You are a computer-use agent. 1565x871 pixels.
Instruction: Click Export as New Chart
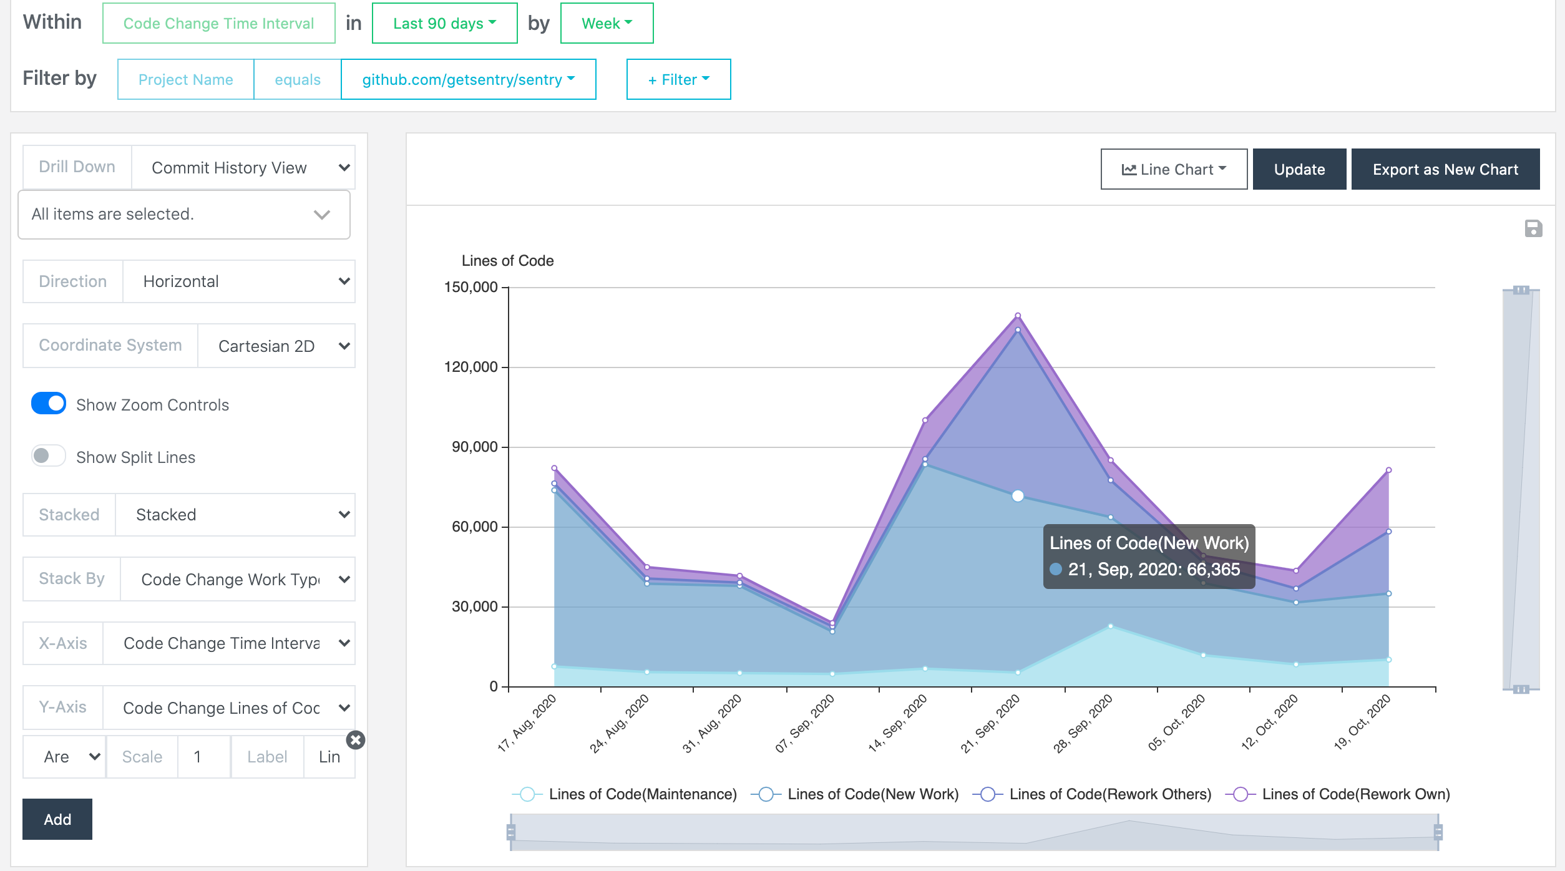pyautogui.click(x=1445, y=169)
